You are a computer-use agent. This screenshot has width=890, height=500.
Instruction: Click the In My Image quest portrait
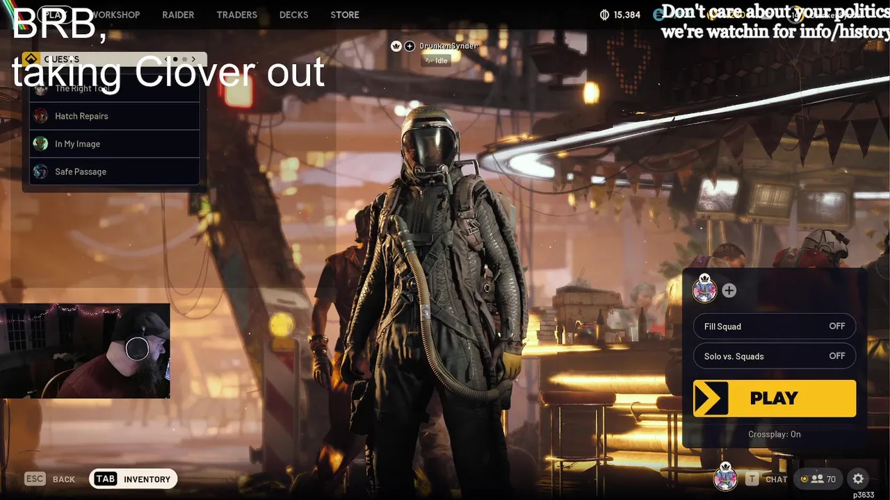coord(41,144)
